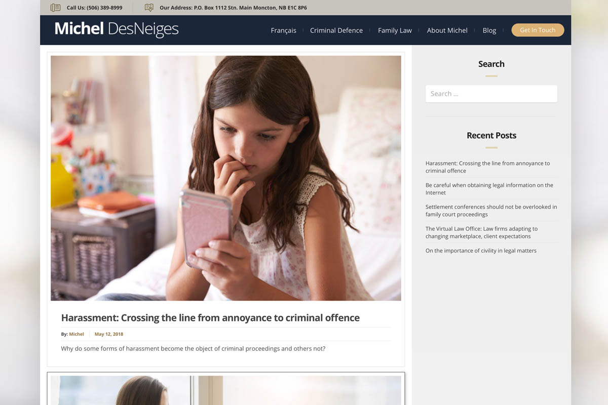The height and width of the screenshot is (405, 608).
Task: Click the map icon beside Our Address
Action: coord(149,8)
